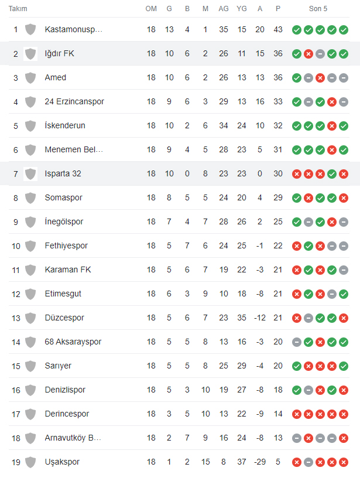Select the Sarıyer team name
360x481 pixels.
click(x=58, y=366)
